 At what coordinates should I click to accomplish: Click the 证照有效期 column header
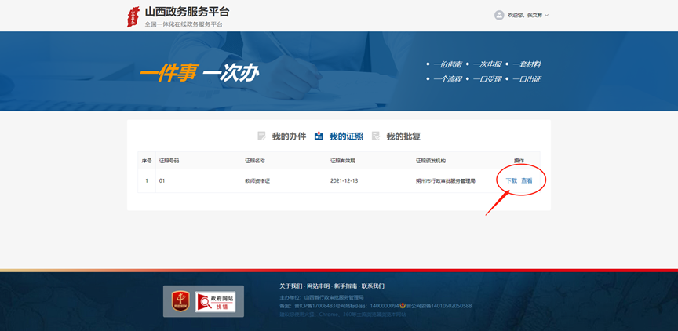click(x=343, y=161)
